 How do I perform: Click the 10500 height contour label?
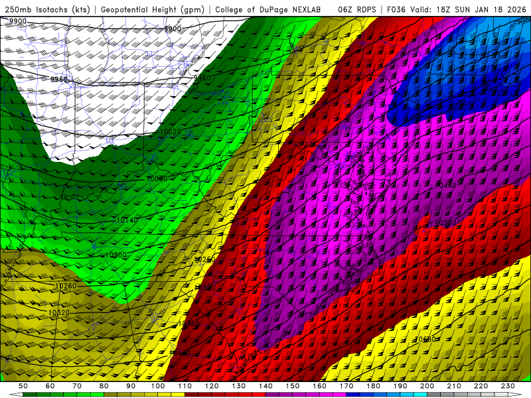tap(445, 223)
